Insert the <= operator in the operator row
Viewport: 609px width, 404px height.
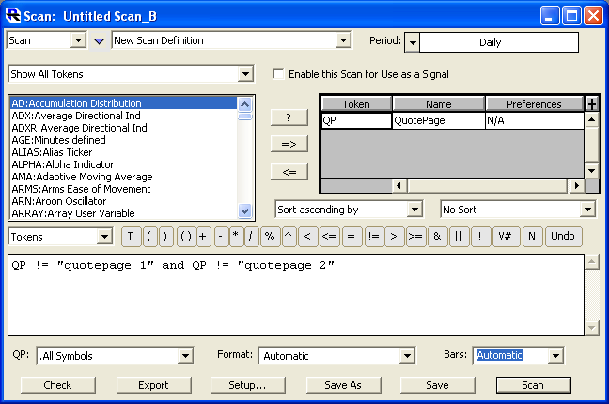[329, 237]
